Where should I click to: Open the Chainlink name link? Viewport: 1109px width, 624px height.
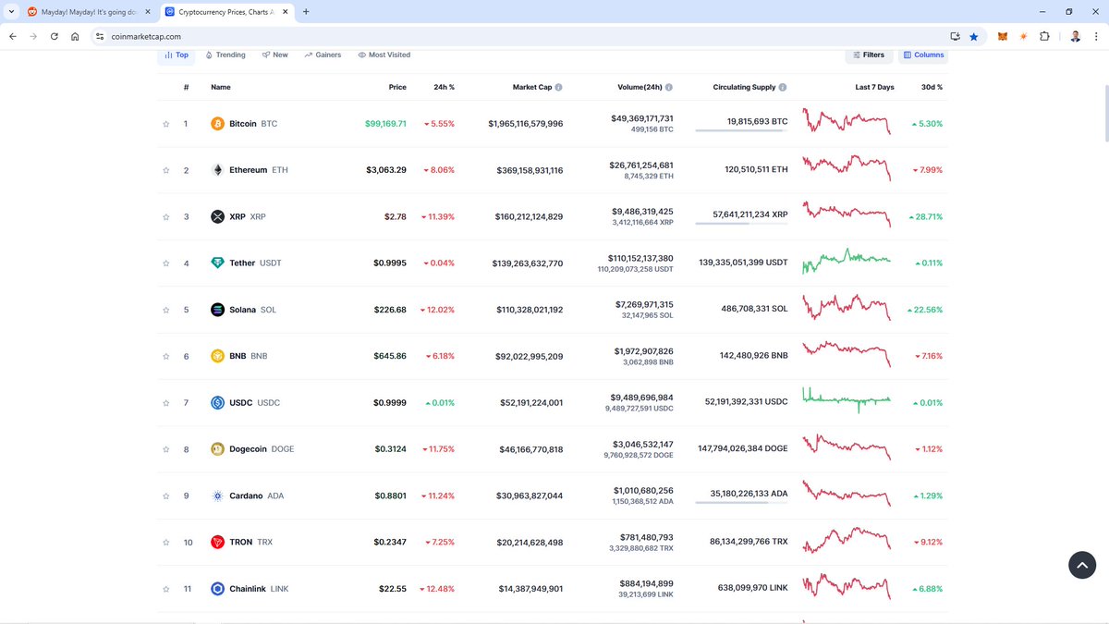click(248, 589)
